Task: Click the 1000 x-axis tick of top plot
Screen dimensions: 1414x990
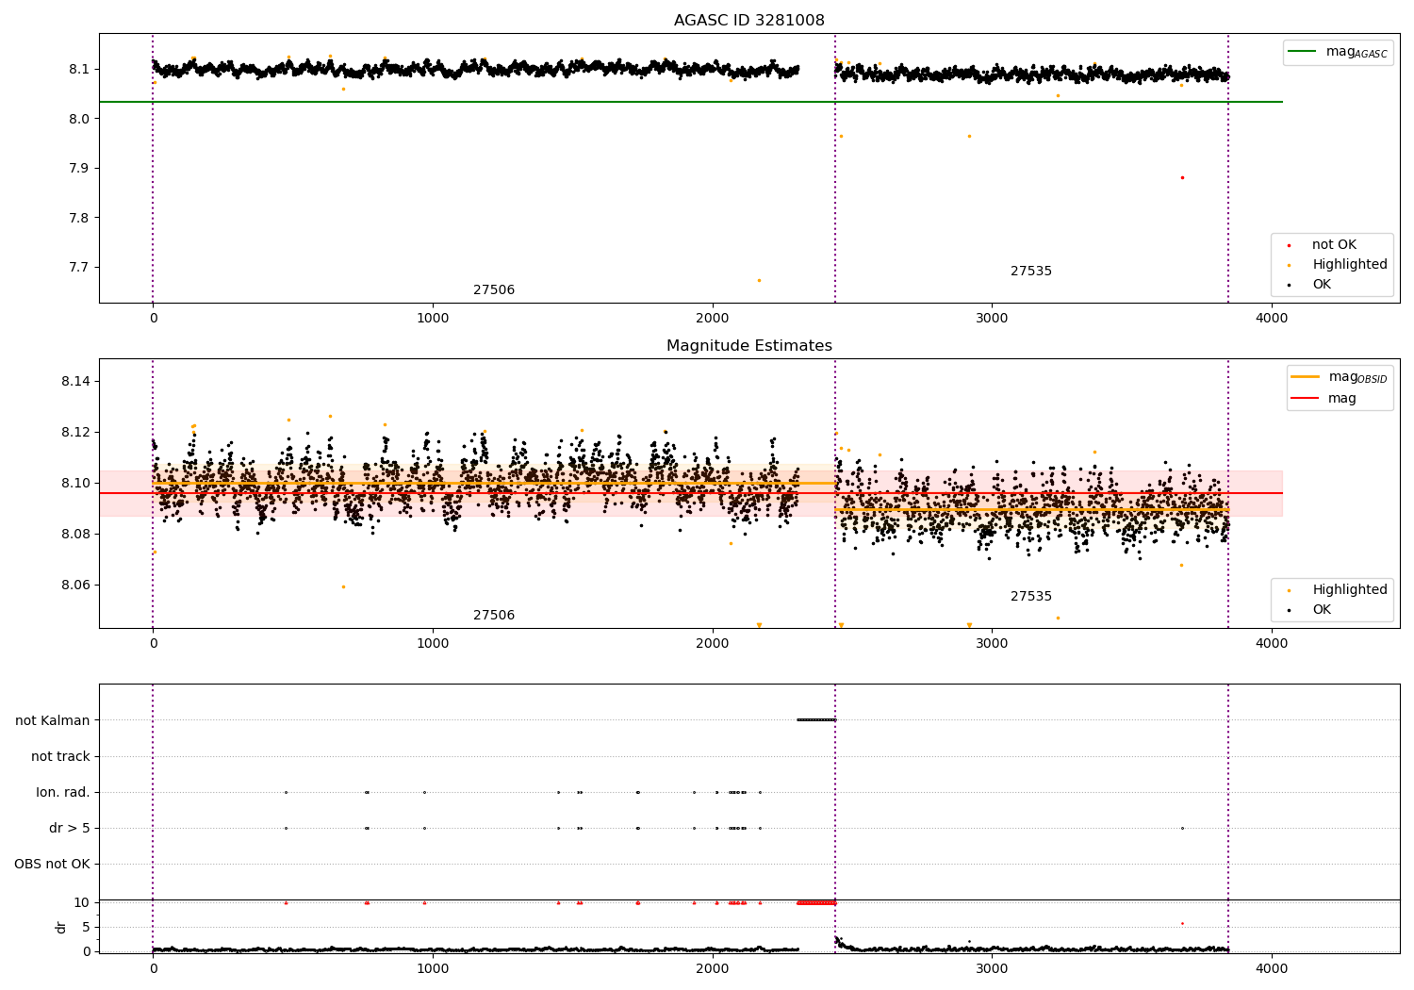Action: point(433,319)
